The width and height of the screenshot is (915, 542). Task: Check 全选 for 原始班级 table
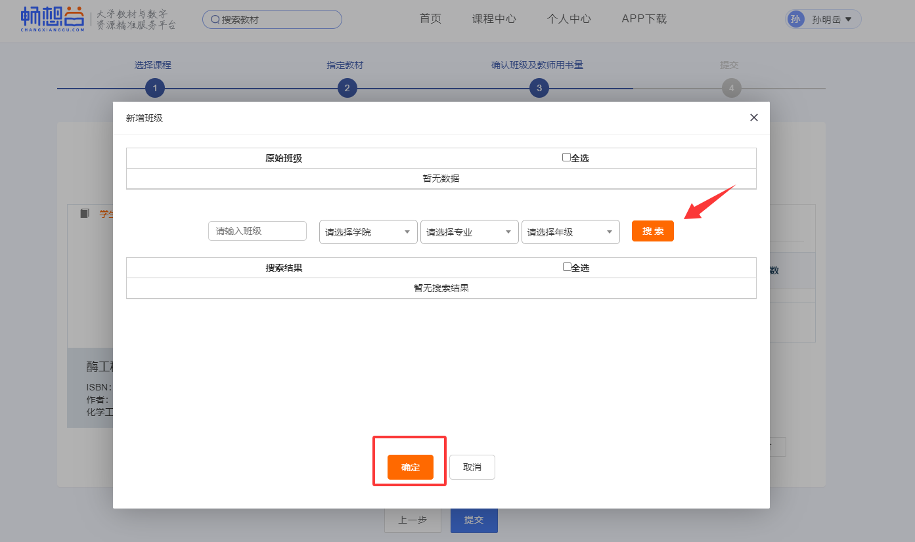566,157
